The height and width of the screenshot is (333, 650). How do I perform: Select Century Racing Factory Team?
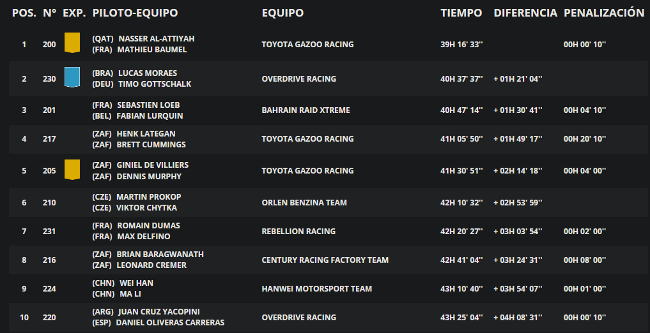tap(325, 260)
